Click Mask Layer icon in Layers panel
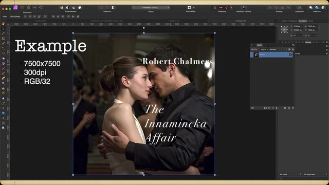This screenshot has width=329, height=185. [x=265, y=108]
